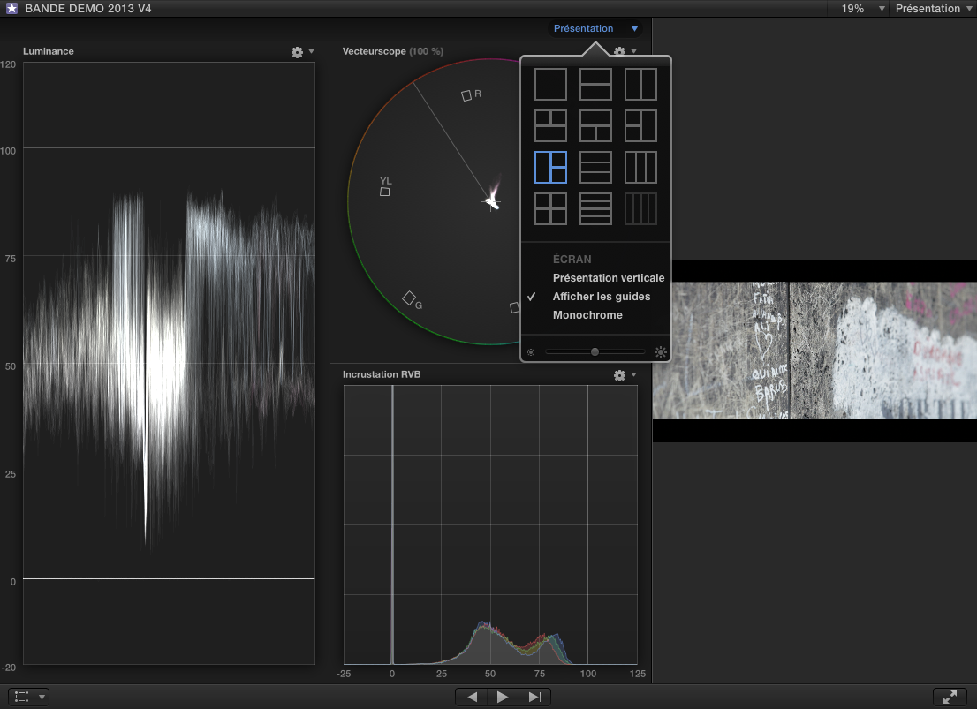Image resolution: width=977 pixels, height=709 pixels.
Task: Click the Vecteurscope G target box
Action: 409,298
